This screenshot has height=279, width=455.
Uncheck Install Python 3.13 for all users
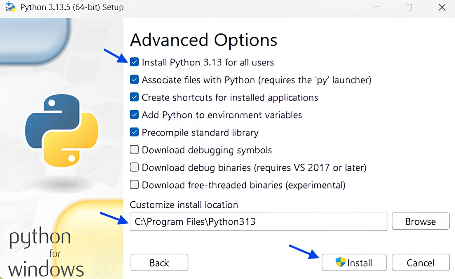(x=134, y=63)
